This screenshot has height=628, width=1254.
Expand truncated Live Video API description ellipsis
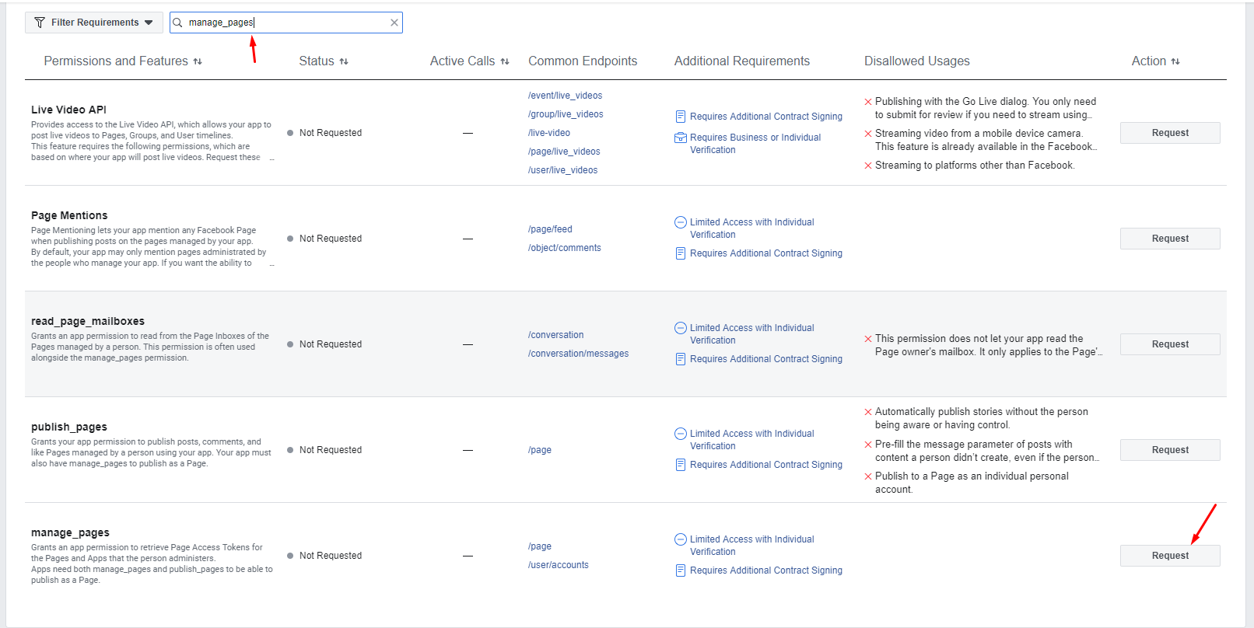(x=271, y=159)
